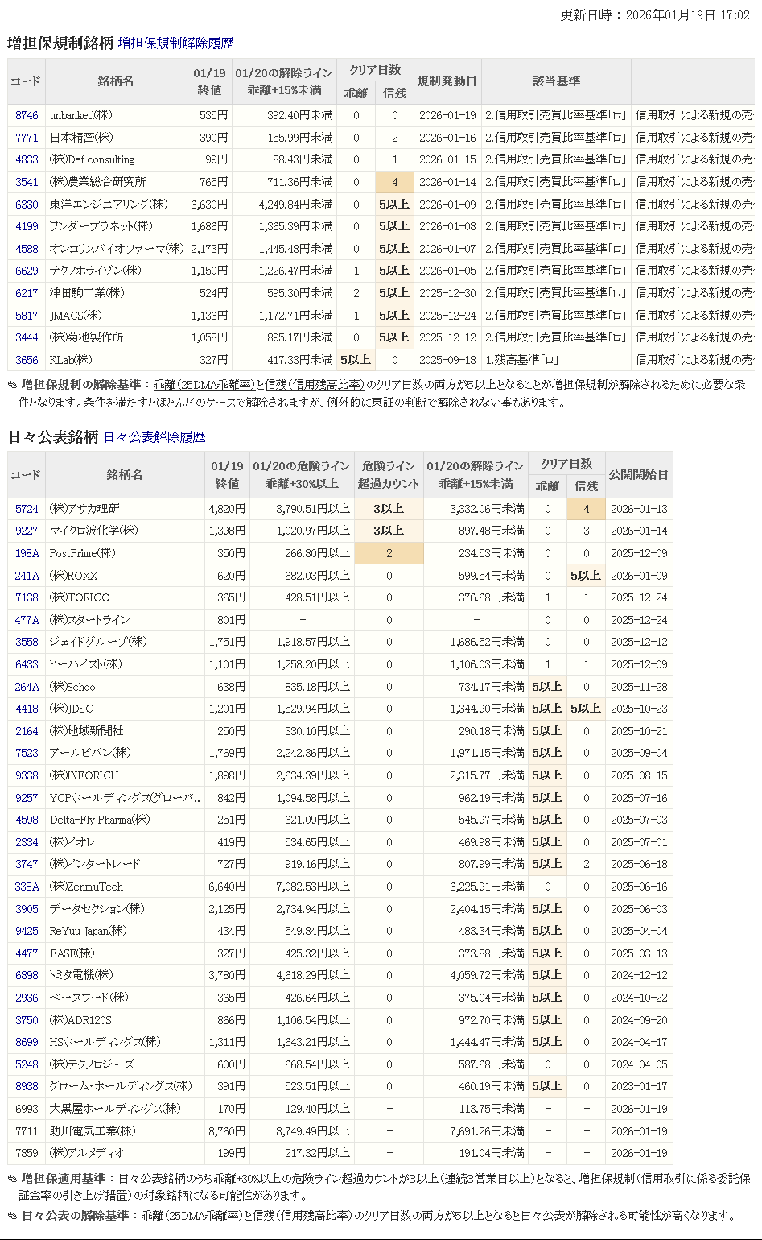The width and height of the screenshot is (762, 1240).
Task: Click code 3656 KLab link
Action: 27,360
